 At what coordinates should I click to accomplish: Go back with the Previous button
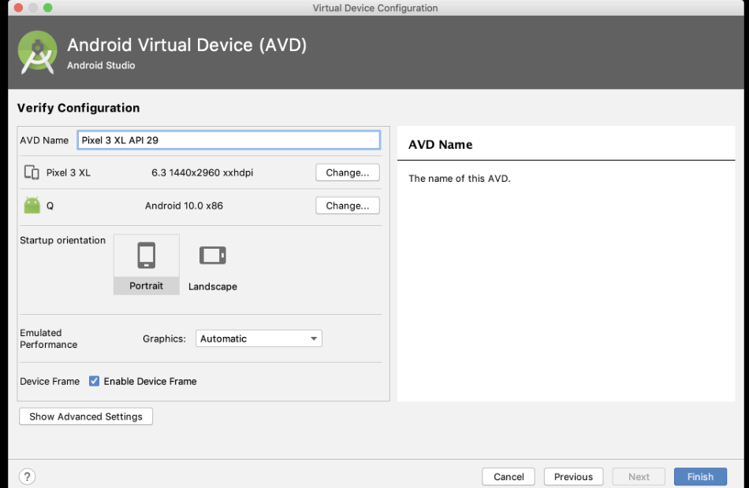[573, 476]
